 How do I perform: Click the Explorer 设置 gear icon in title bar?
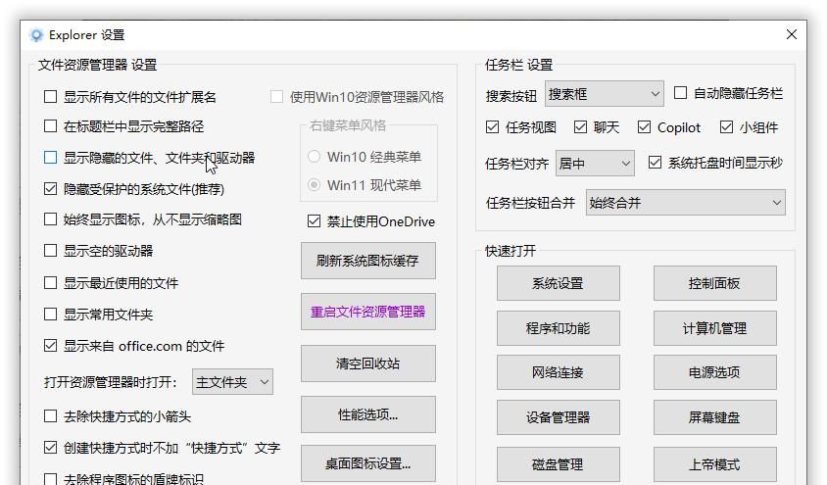click(x=36, y=35)
